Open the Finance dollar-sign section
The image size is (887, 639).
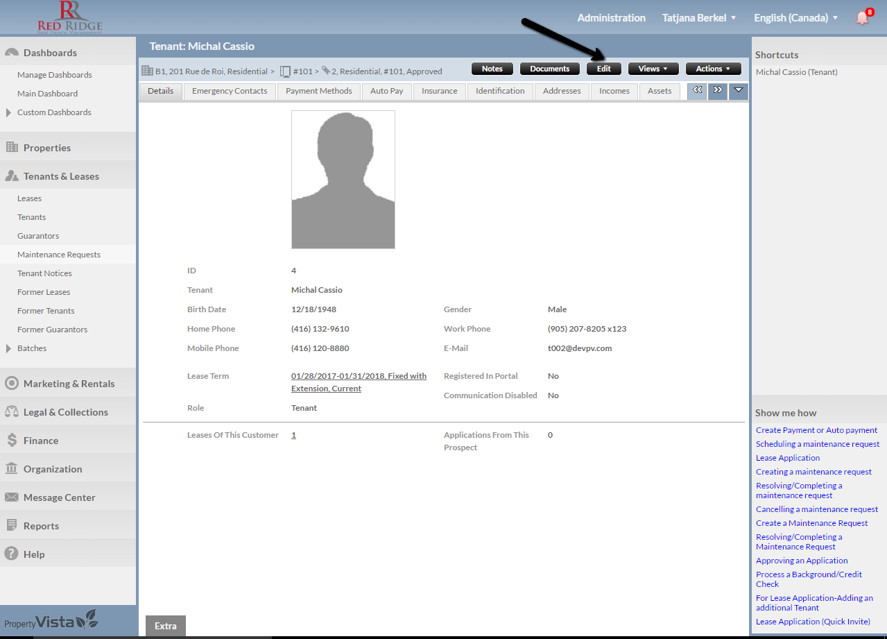click(x=41, y=441)
